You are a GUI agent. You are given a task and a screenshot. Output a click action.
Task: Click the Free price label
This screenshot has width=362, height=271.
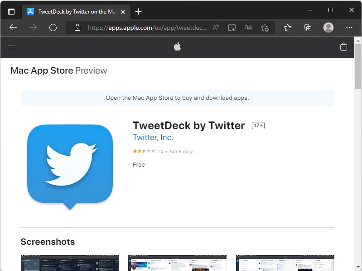tap(139, 165)
